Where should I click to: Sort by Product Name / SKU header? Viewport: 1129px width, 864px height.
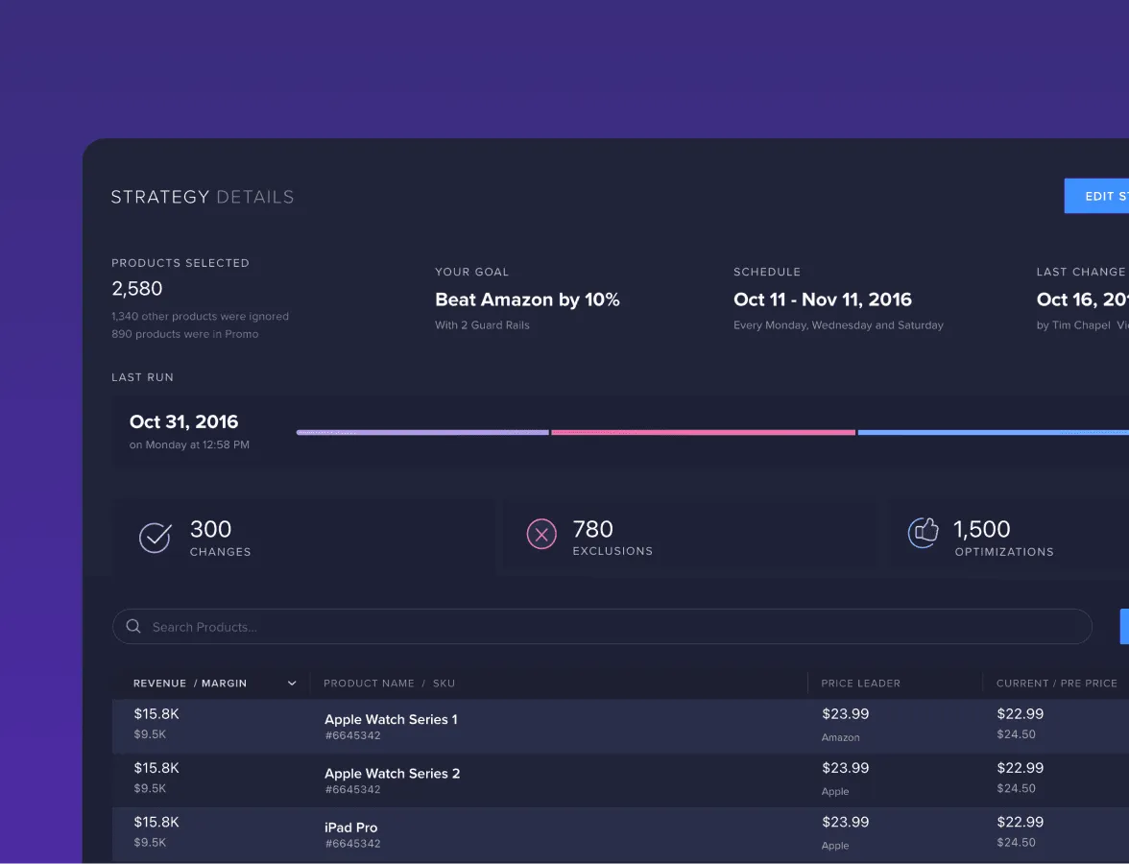389,684
